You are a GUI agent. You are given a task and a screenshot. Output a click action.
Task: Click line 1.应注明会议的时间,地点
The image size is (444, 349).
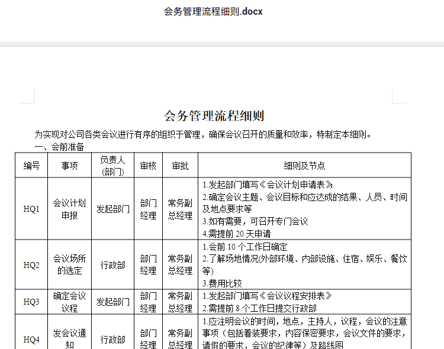(305, 333)
